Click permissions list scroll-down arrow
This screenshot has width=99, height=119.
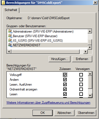[90, 96]
